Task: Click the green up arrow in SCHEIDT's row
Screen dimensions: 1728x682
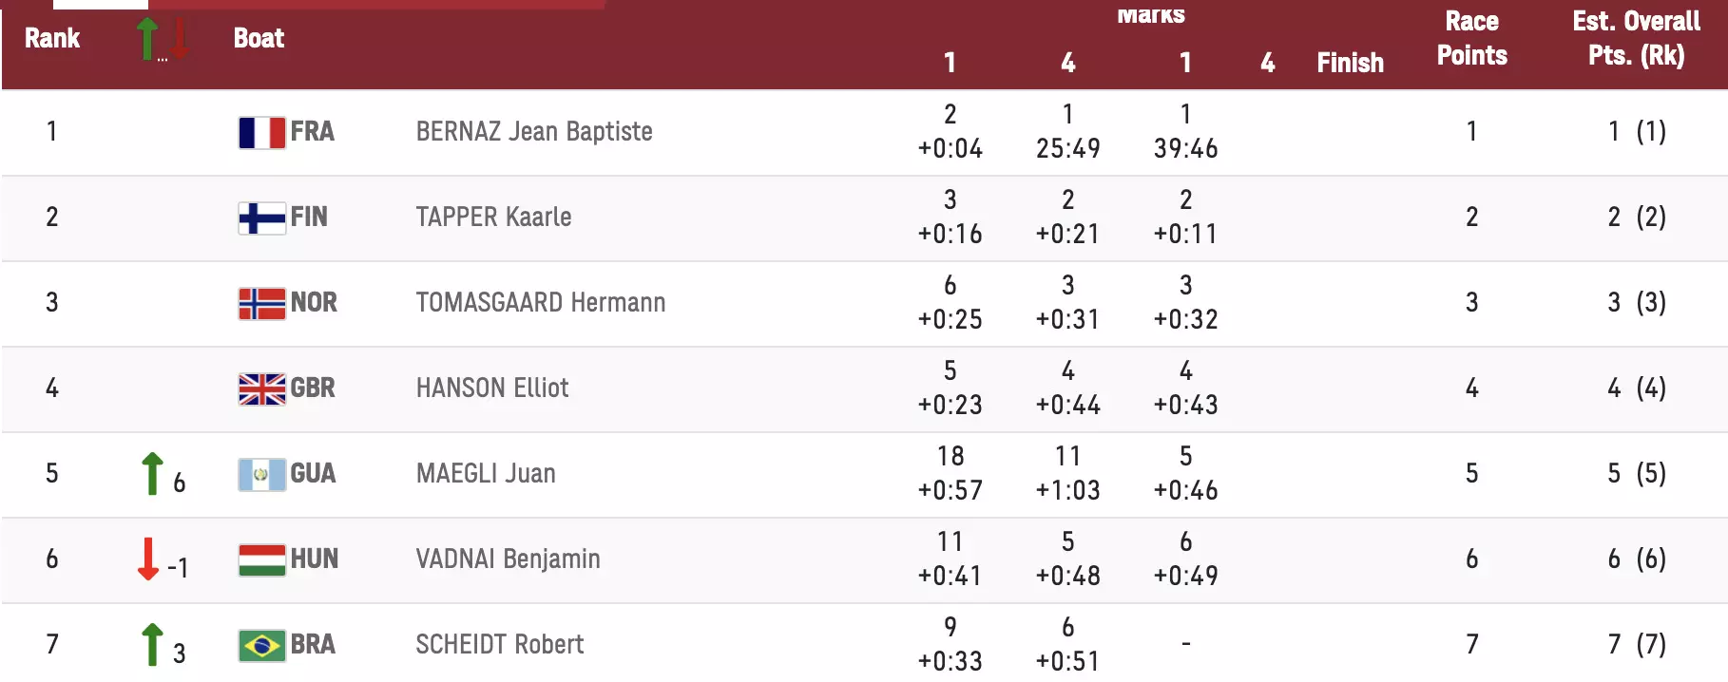Action: tap(152, 644)
